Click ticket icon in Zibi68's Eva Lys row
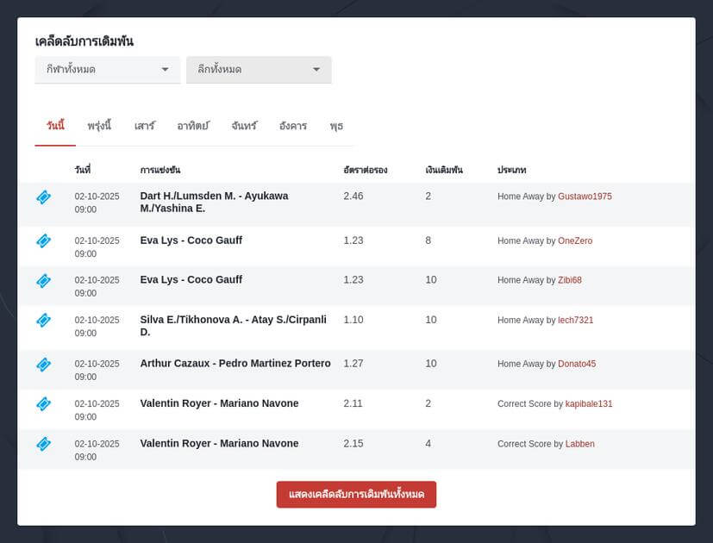Screen dimensions: 713x543 43,280
